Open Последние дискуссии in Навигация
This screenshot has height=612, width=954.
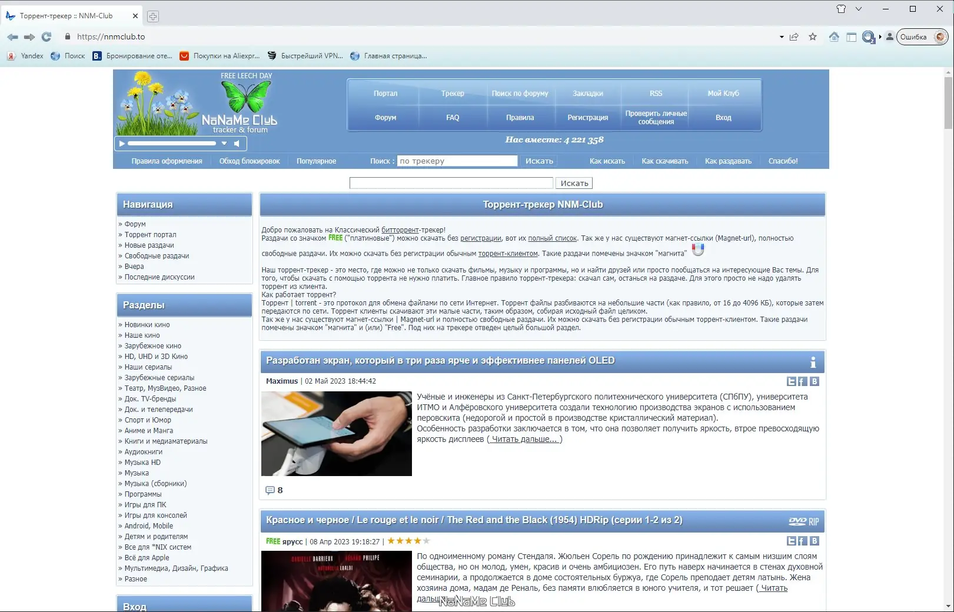pos(159,277)
